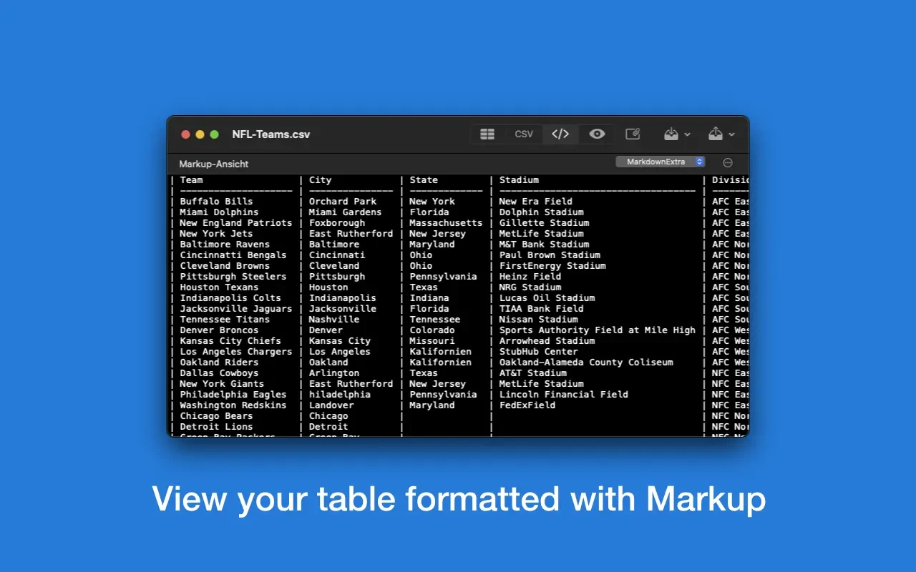The image size is (916, 572).
Task: Select the CSV text view
Action: (524, 134)
